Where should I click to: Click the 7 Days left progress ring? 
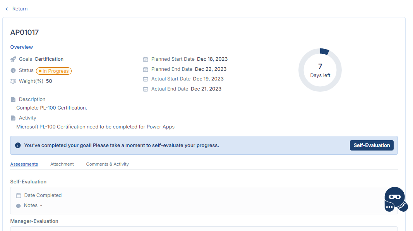(320, 70)
